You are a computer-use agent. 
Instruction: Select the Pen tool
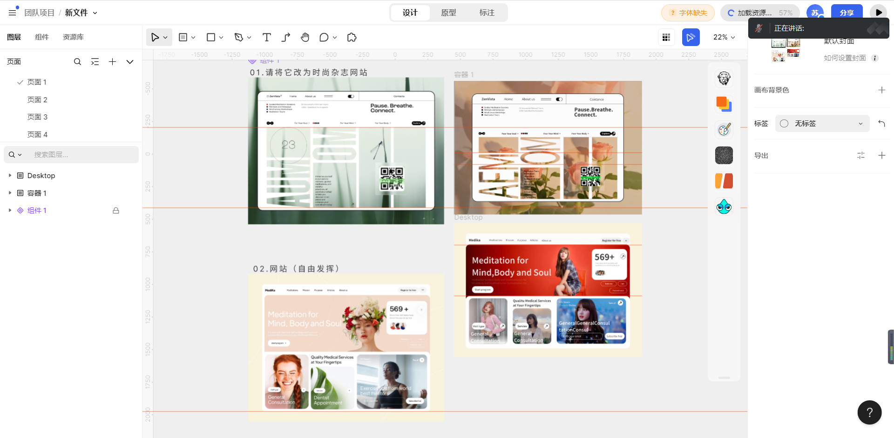(x=239, y=37)
